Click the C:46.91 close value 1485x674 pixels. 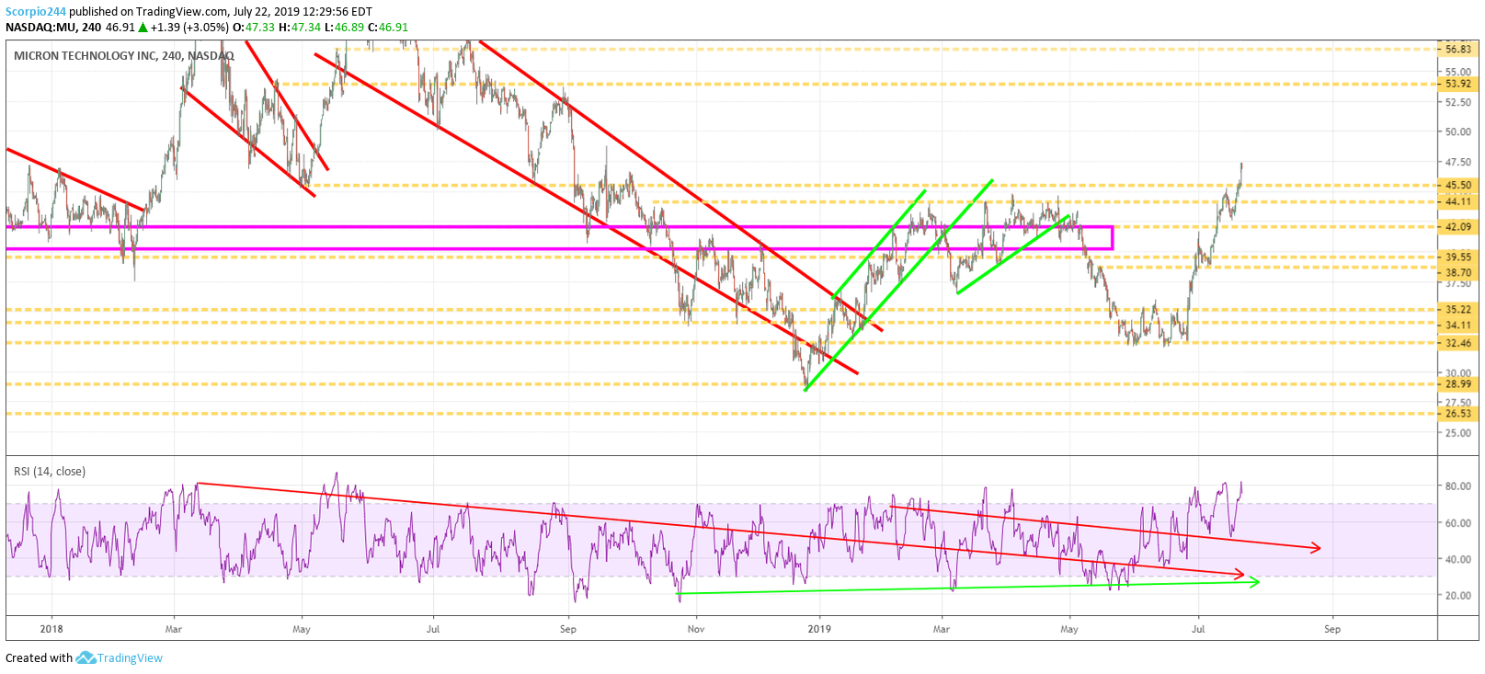(388, 28)
